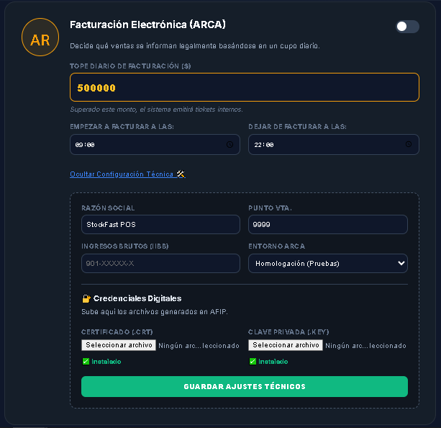Choose file for Clave Privada (.KEY)

point(286,345)
